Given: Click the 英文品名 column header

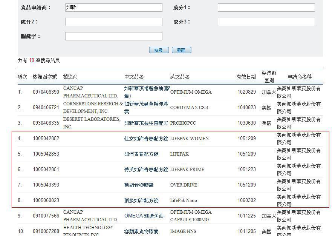Looking at the screenshot, I should 180,77.
